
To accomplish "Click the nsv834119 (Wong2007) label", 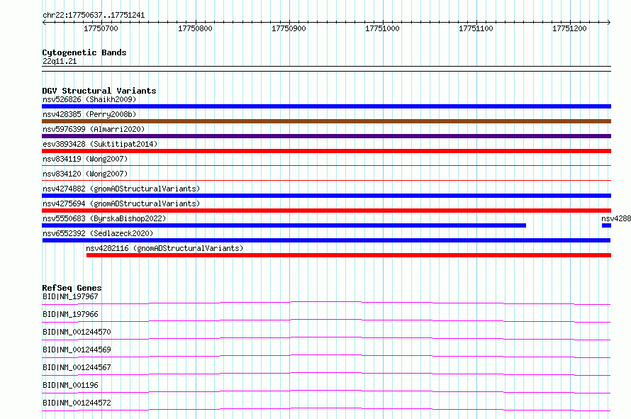I will [85, 159].
